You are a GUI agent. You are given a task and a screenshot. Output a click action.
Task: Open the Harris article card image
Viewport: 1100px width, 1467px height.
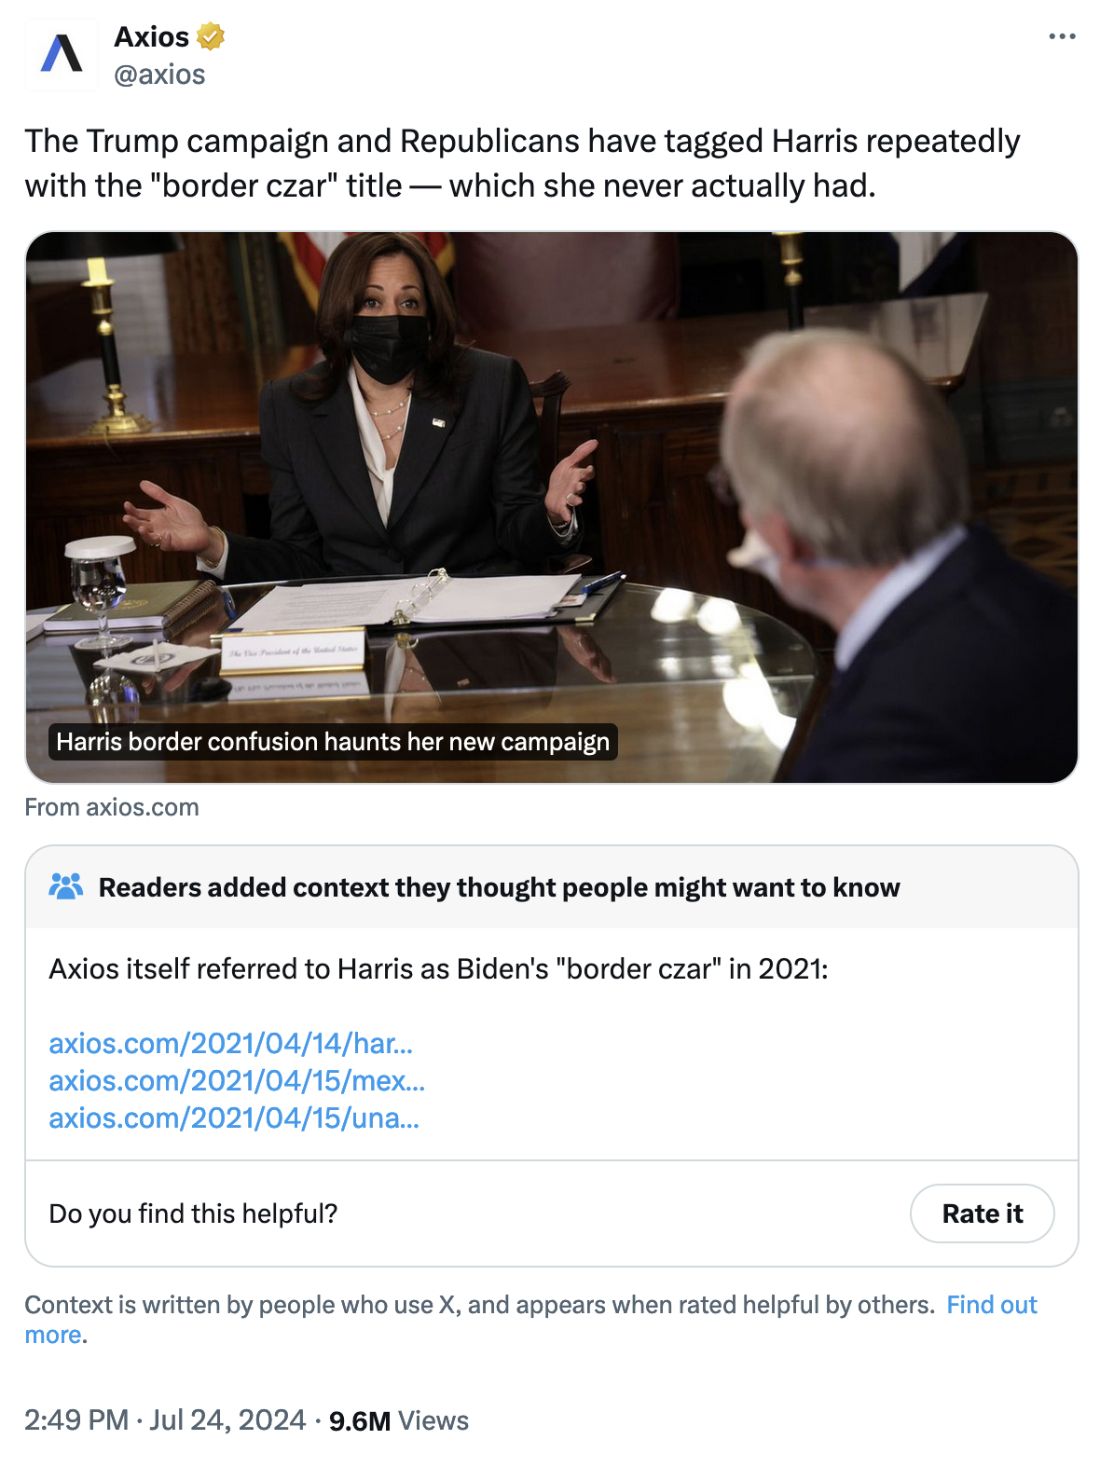pyautogui.click(x=552, y=507)
